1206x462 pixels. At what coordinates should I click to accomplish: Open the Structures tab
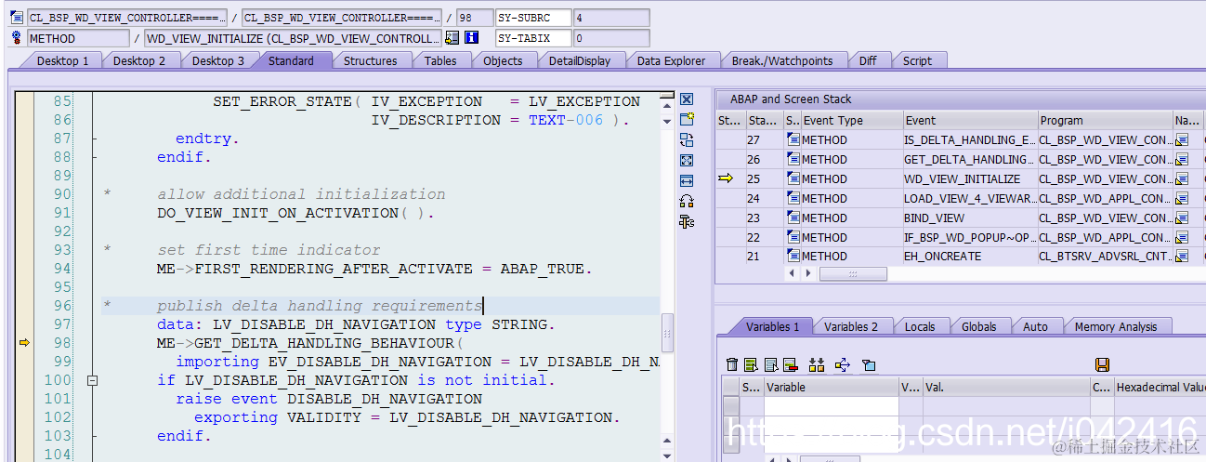[370, 60]
